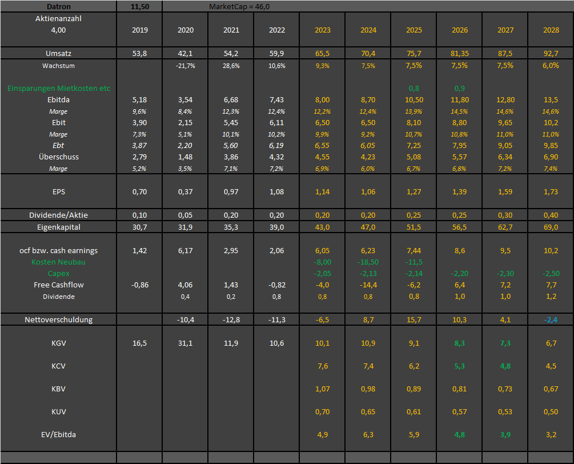Click Umsatz 2019 value "53,8"
The image size is (574, 464).
coord(139,54)
